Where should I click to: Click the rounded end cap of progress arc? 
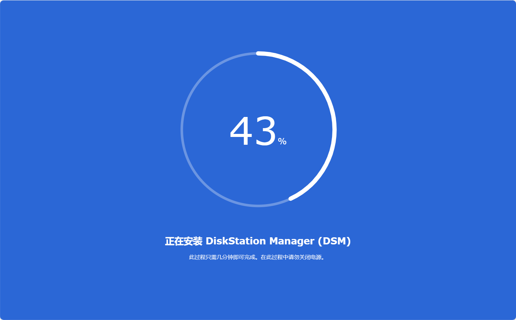coord(291,198)
